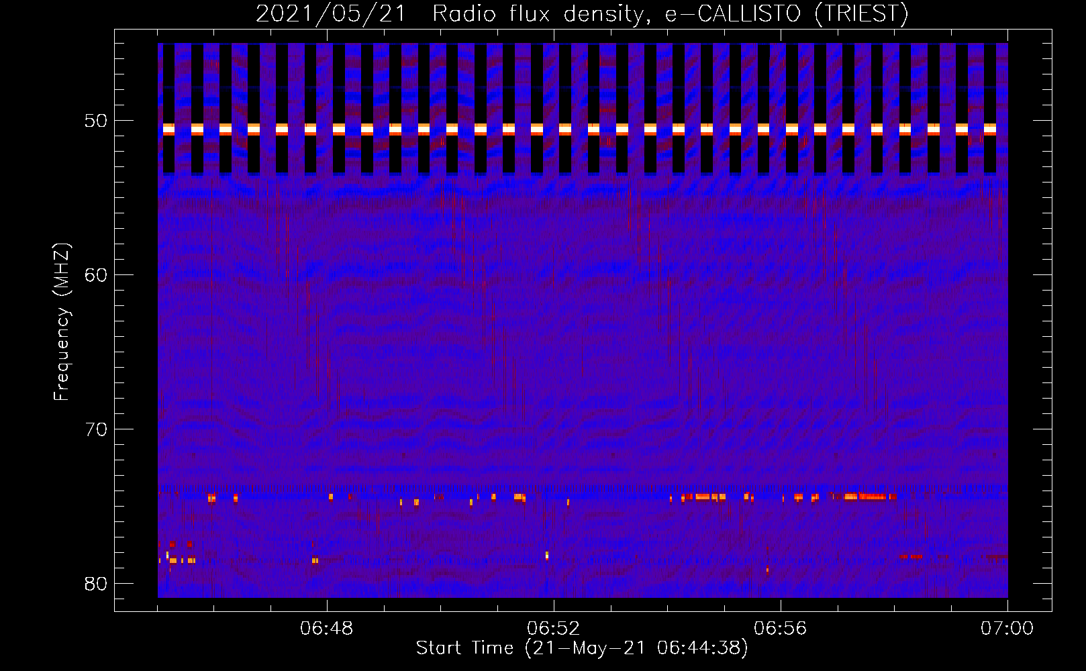Click the 60 frequency tick label
The width and height of the screenshot is (1086, 671).
[97, 274]
